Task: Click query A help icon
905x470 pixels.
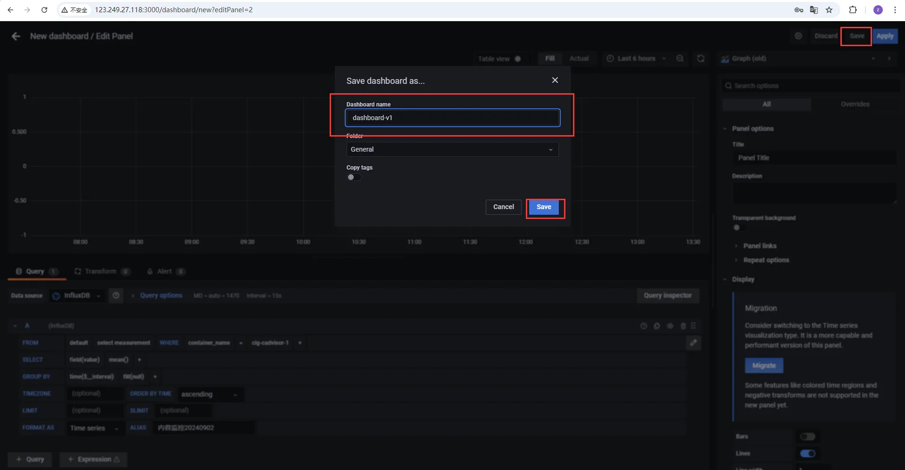Action: tap(643, 326)
